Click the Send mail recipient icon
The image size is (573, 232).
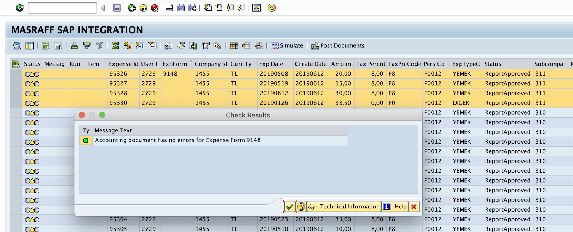[x=206, y=45]
